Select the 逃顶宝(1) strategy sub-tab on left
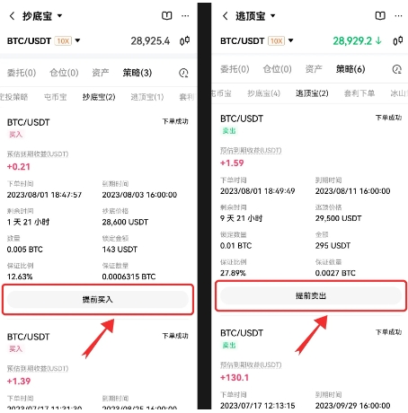Screen dimensions: 408x413 coord(147,97)
